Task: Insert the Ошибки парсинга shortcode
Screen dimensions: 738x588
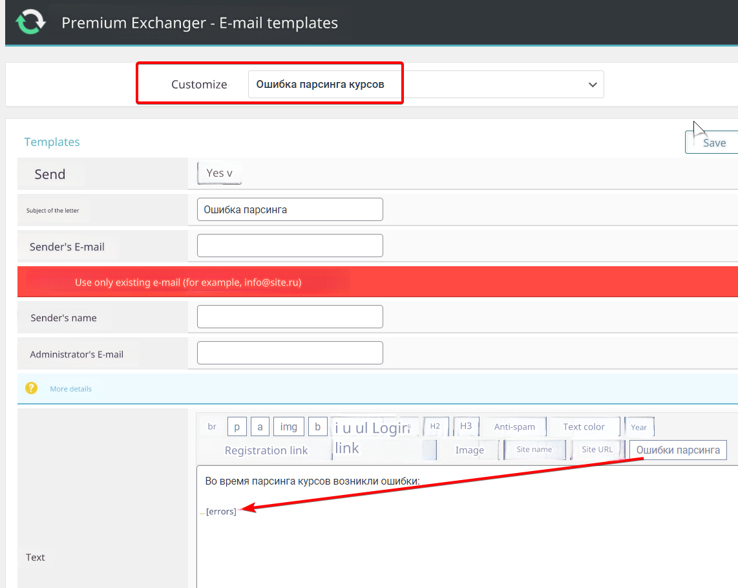Action: pos(678,450)
